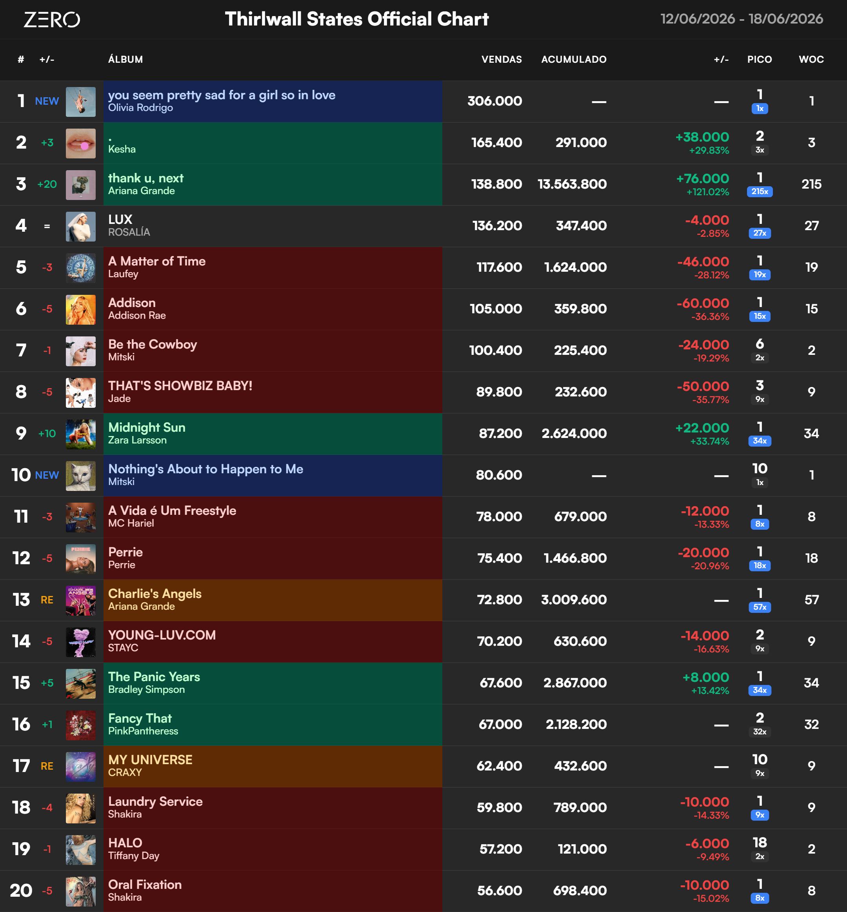This screenshot has height=912, width=847.
Task: Click the +76.000 sales change value
Action: tap(703, 179)
